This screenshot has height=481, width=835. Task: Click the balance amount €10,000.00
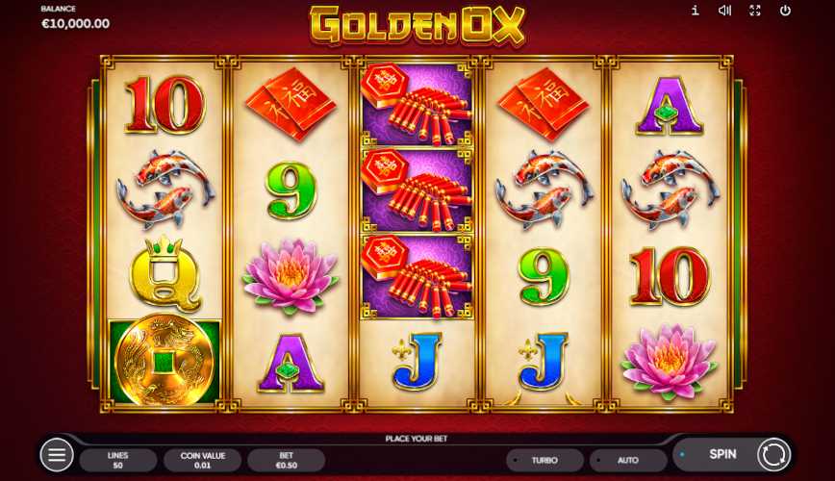[76, 23]
